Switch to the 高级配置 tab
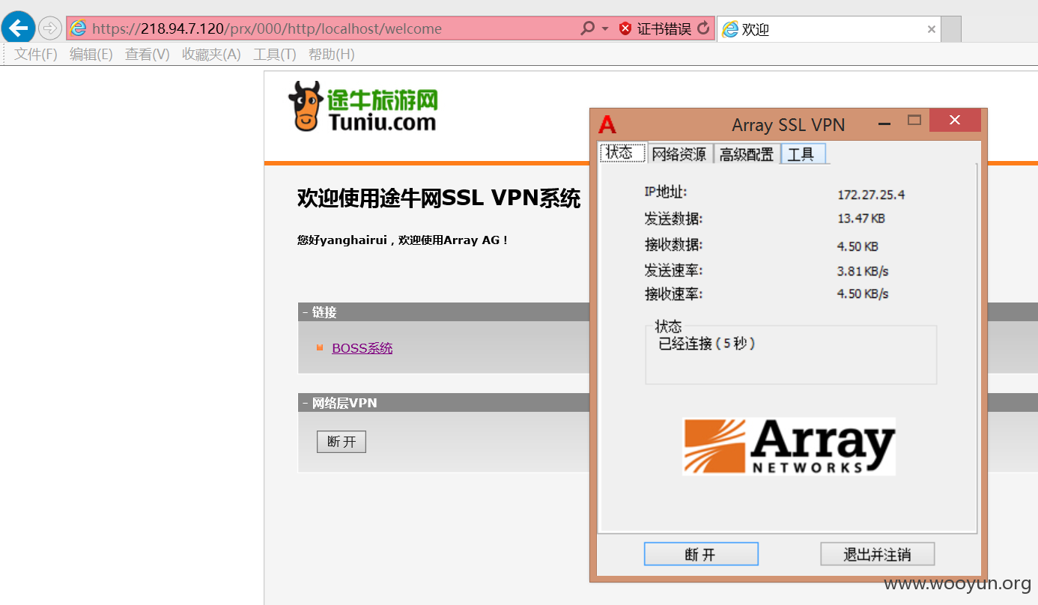Viewport: 1038px width, 605px height. (747, 154)
